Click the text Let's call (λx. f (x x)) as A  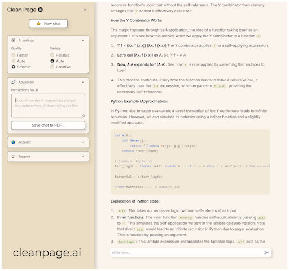[140, 55]
